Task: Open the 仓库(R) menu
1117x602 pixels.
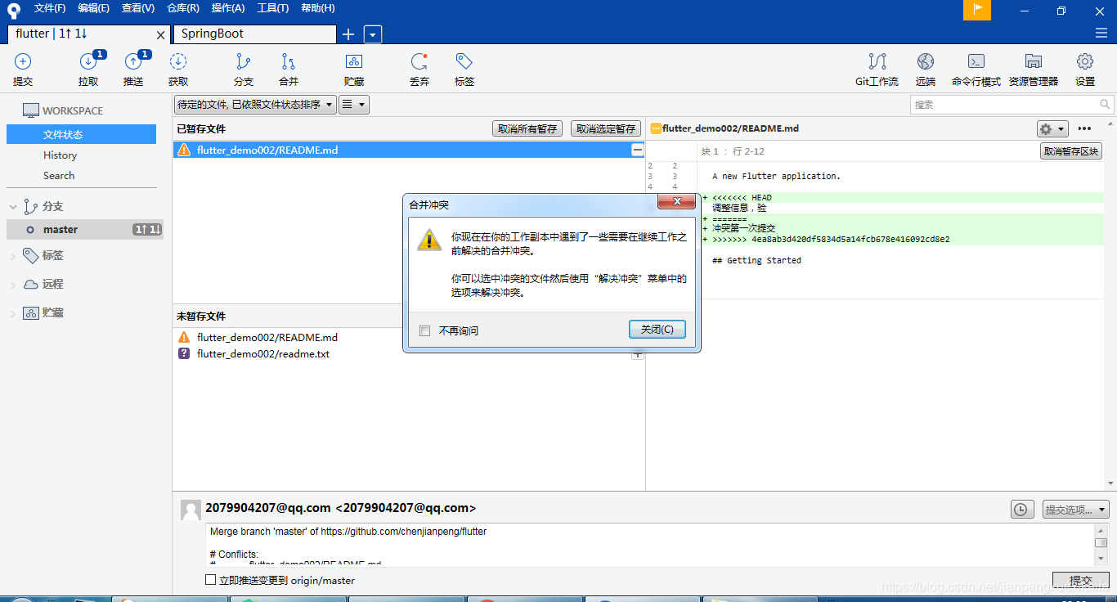Action: (x=182, y=8)
